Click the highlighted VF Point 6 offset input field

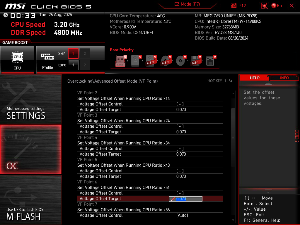point(185,199)
